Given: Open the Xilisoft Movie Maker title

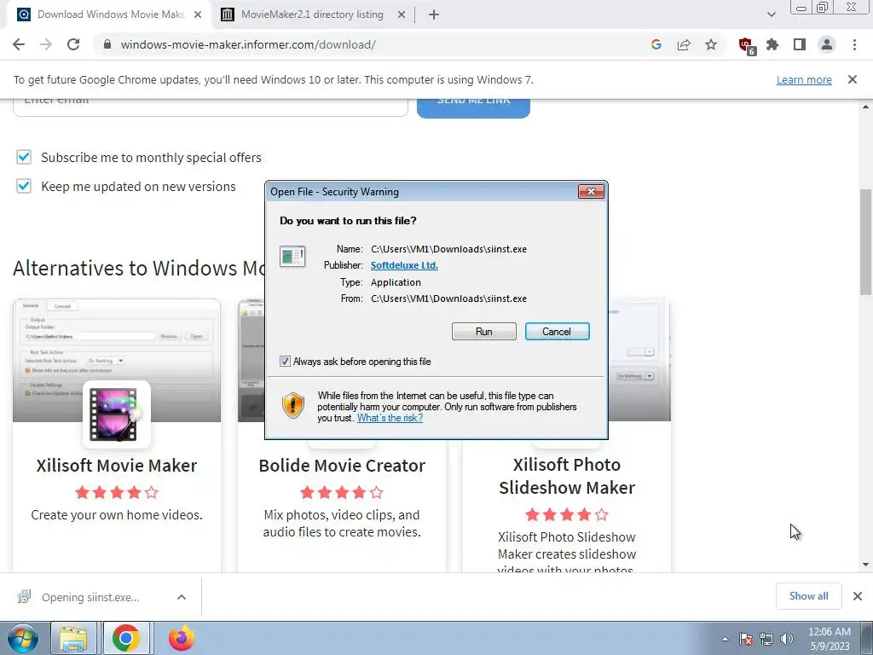Looking at the screenshot, I should pyautogui.click(x=117, y=465).
